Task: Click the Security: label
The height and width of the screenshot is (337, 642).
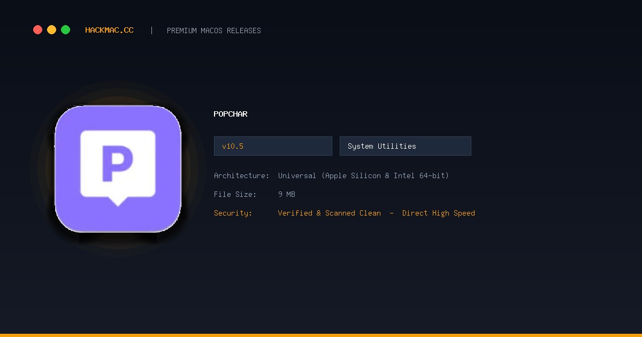Action: click(233, 213)
